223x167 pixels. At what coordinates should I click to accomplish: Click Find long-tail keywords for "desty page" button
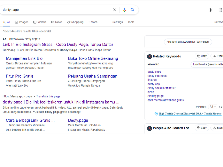[x=188, y=42]
